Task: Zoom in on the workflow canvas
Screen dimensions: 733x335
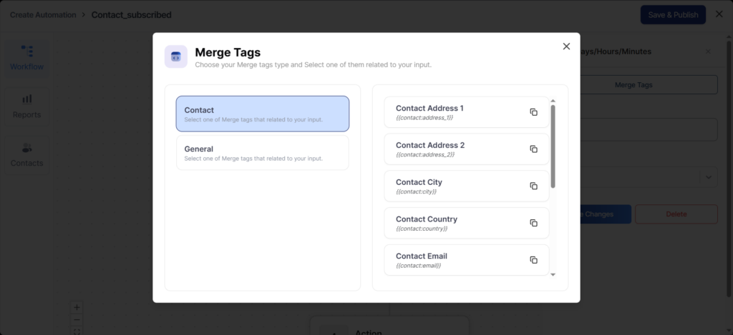Action: pos(77,307)
